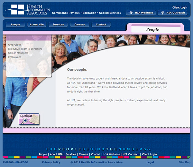This screenshot has width=193, height=167.
Task: Open the Client Login link at top
Action: click(180, 7)
